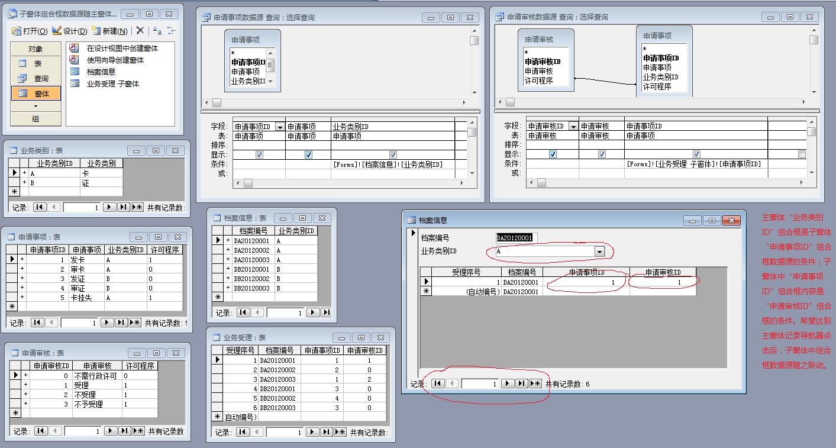This screenshot has height=448, width=836.
Task: Uncheck 显示 box for 申请事项ID column in 申请事项数据源
Action: pos(259,154)
